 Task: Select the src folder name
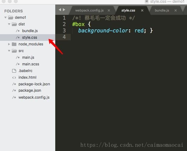tap(21, 51)
